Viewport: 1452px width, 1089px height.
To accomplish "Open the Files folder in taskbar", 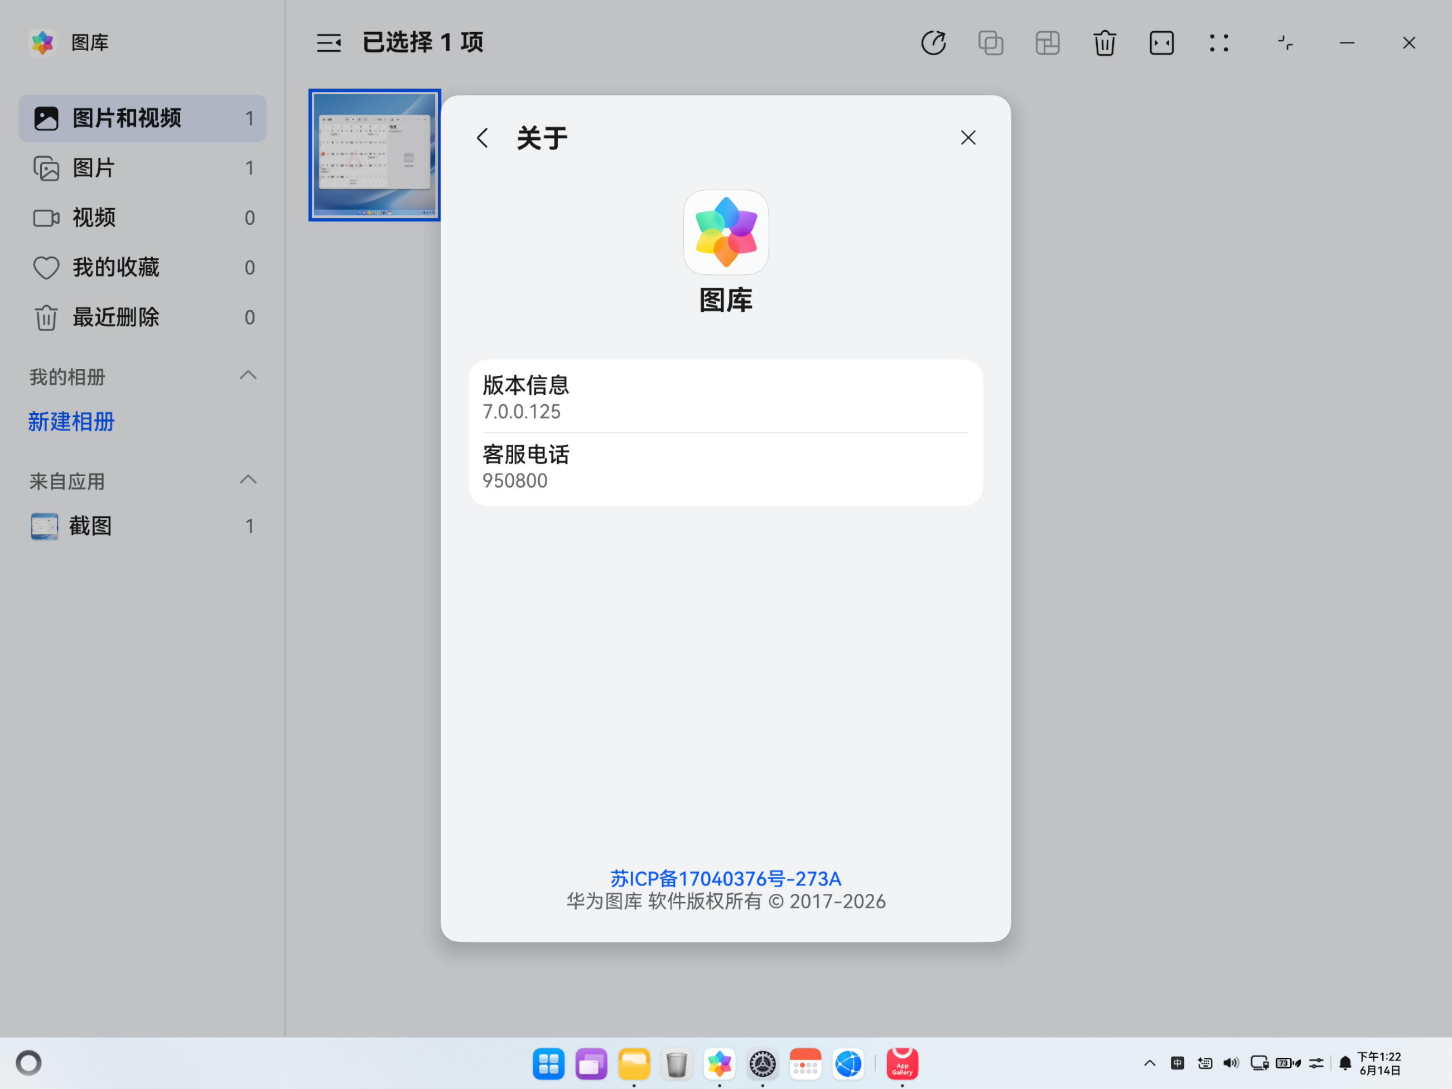I will pyautogui.click(x=634, y=1063).
